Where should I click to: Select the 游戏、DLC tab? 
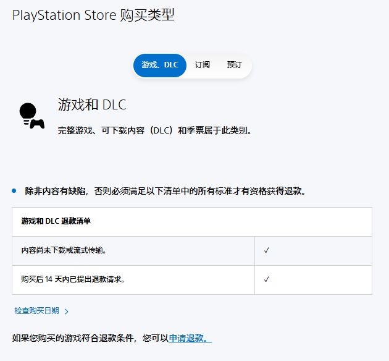pyautogui.click(x=159, y=65)
